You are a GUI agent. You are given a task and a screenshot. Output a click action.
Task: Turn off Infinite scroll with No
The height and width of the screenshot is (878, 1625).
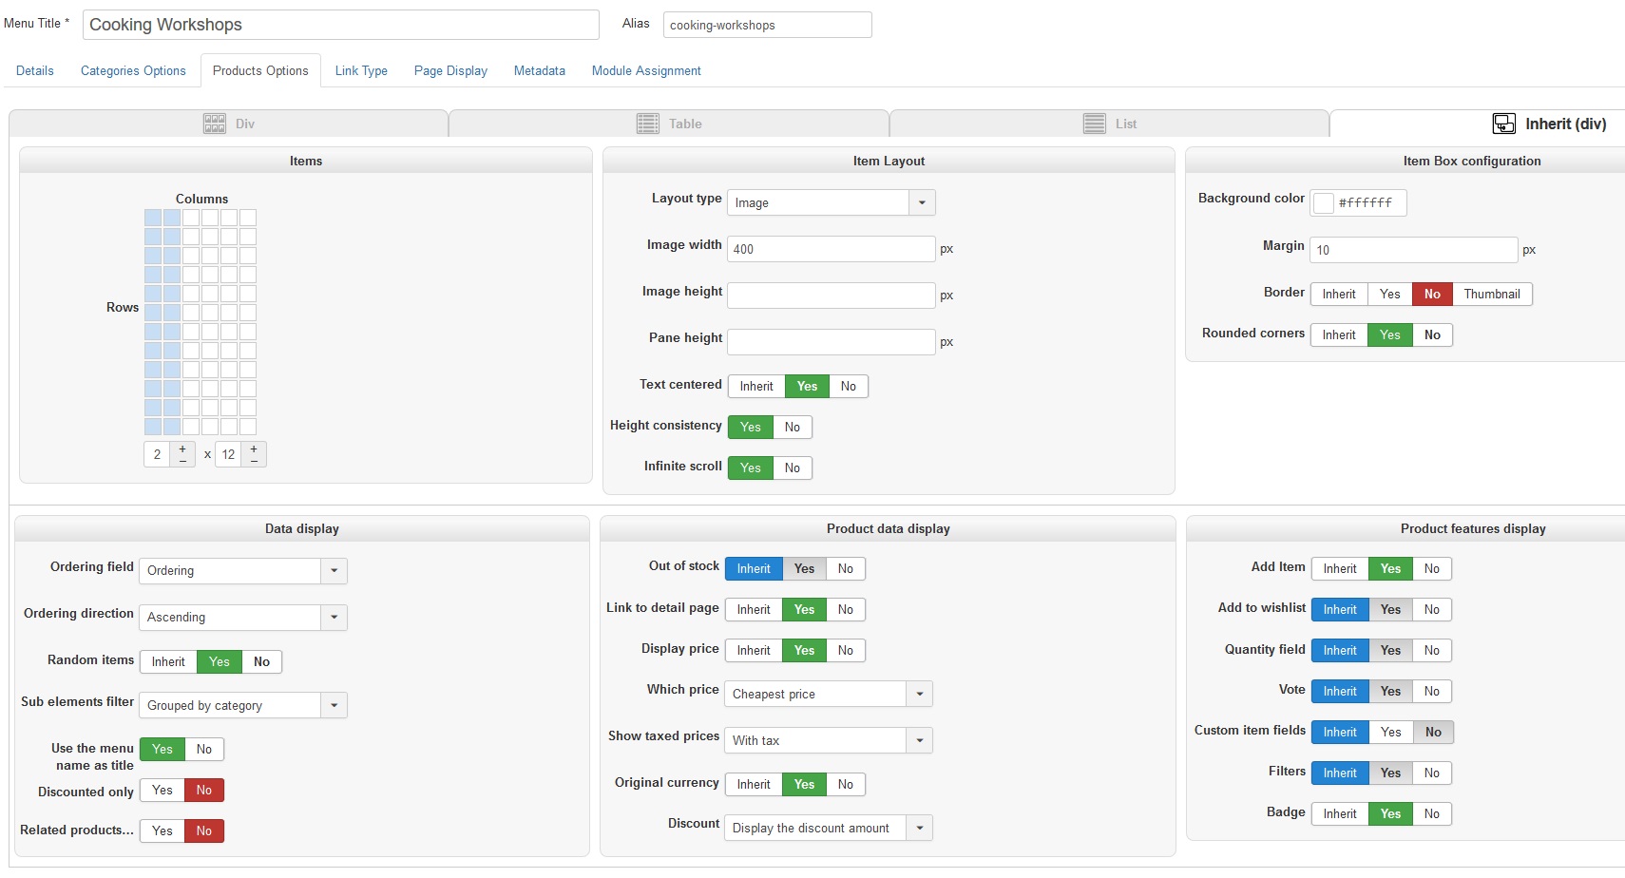pos(793,468)
